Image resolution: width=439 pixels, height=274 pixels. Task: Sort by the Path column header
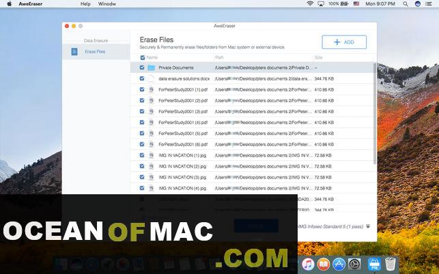click(219, 58)
